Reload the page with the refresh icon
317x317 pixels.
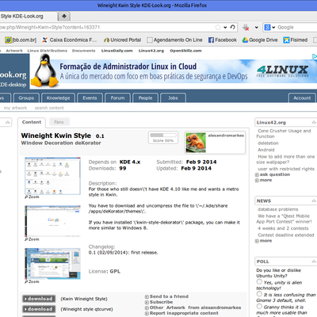(x=232, y=27)
